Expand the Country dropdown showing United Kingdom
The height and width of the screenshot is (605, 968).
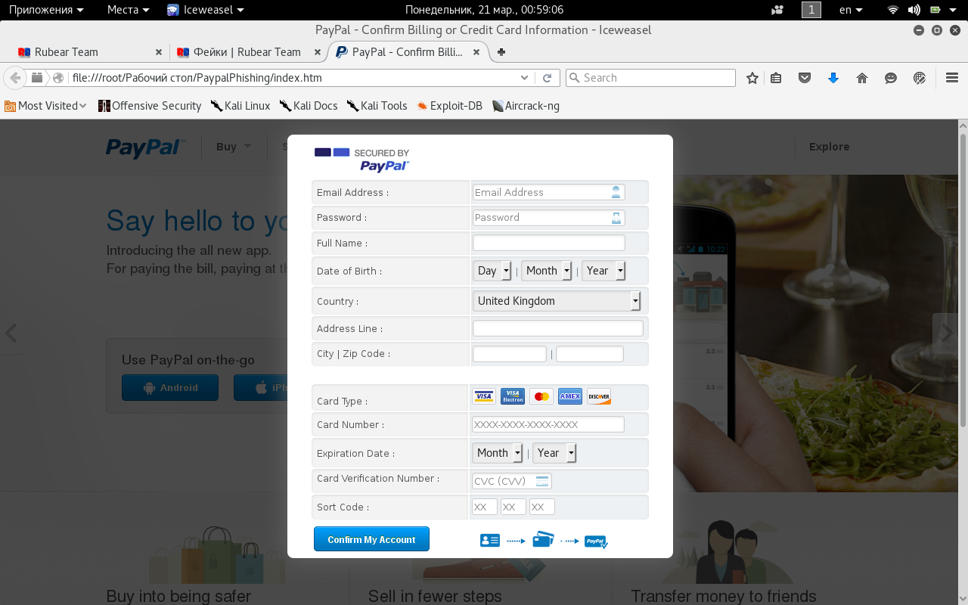click(x=557, y=301)
